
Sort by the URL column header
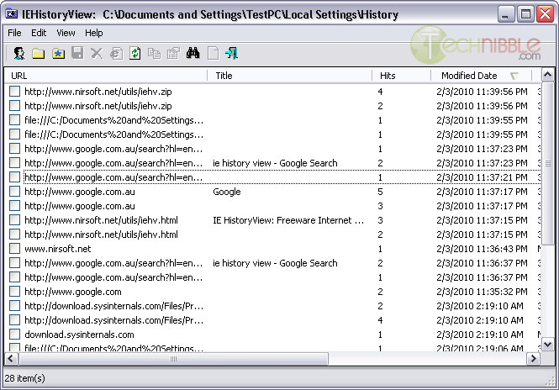tap(106, 76)
